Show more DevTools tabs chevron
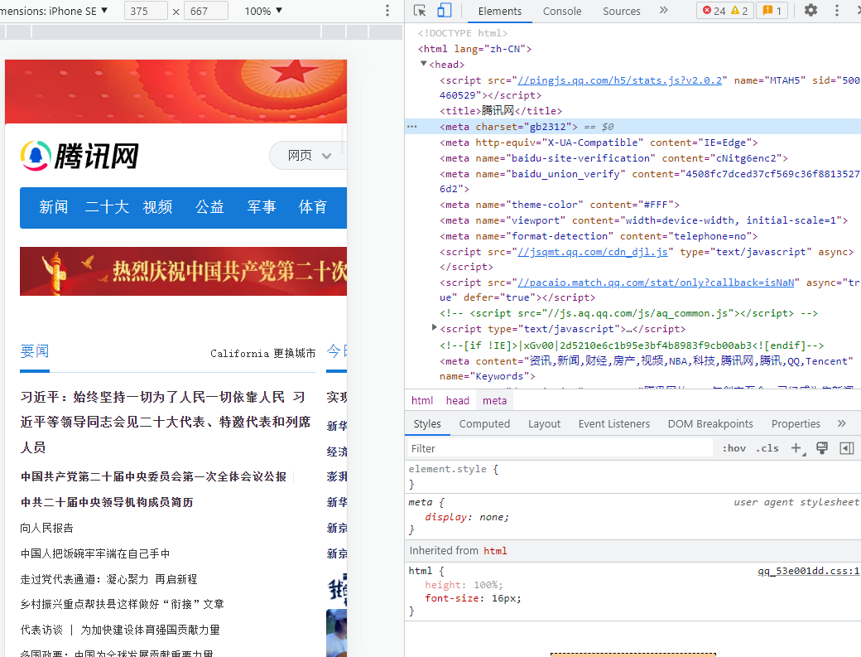The height and width of the screenshot is (657, 861). click(x=663, y=11)
